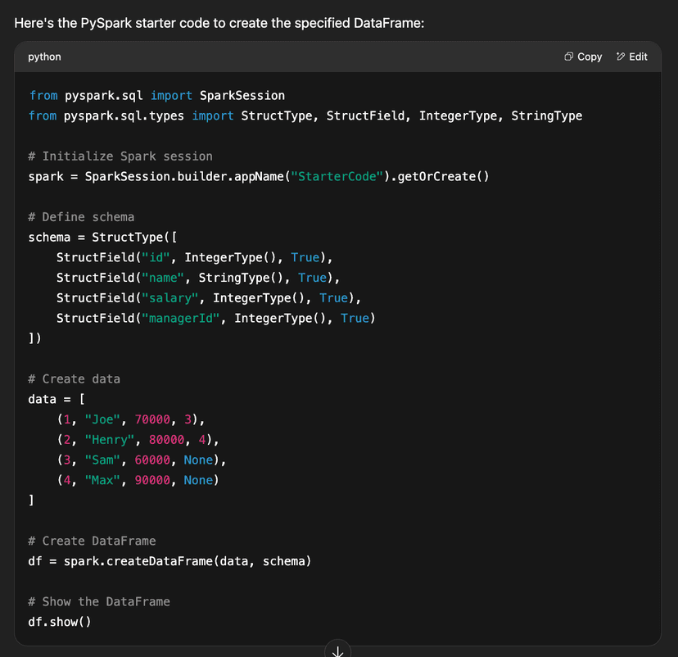The image size is (678, 657).
Task: Click the circular scroll-down arrow at the bottom
Action: [x=337, y=650]
